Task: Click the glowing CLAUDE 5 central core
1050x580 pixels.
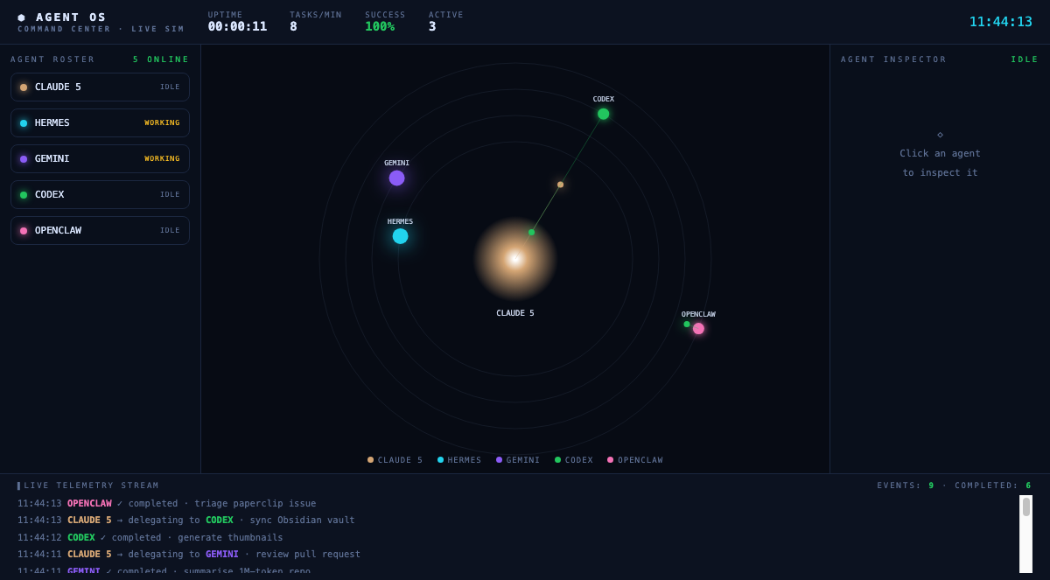Action: click(515, 259)
